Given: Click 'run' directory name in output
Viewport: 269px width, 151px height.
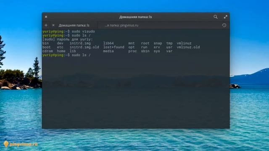Looking at the screenshot, I should [144, 47].
